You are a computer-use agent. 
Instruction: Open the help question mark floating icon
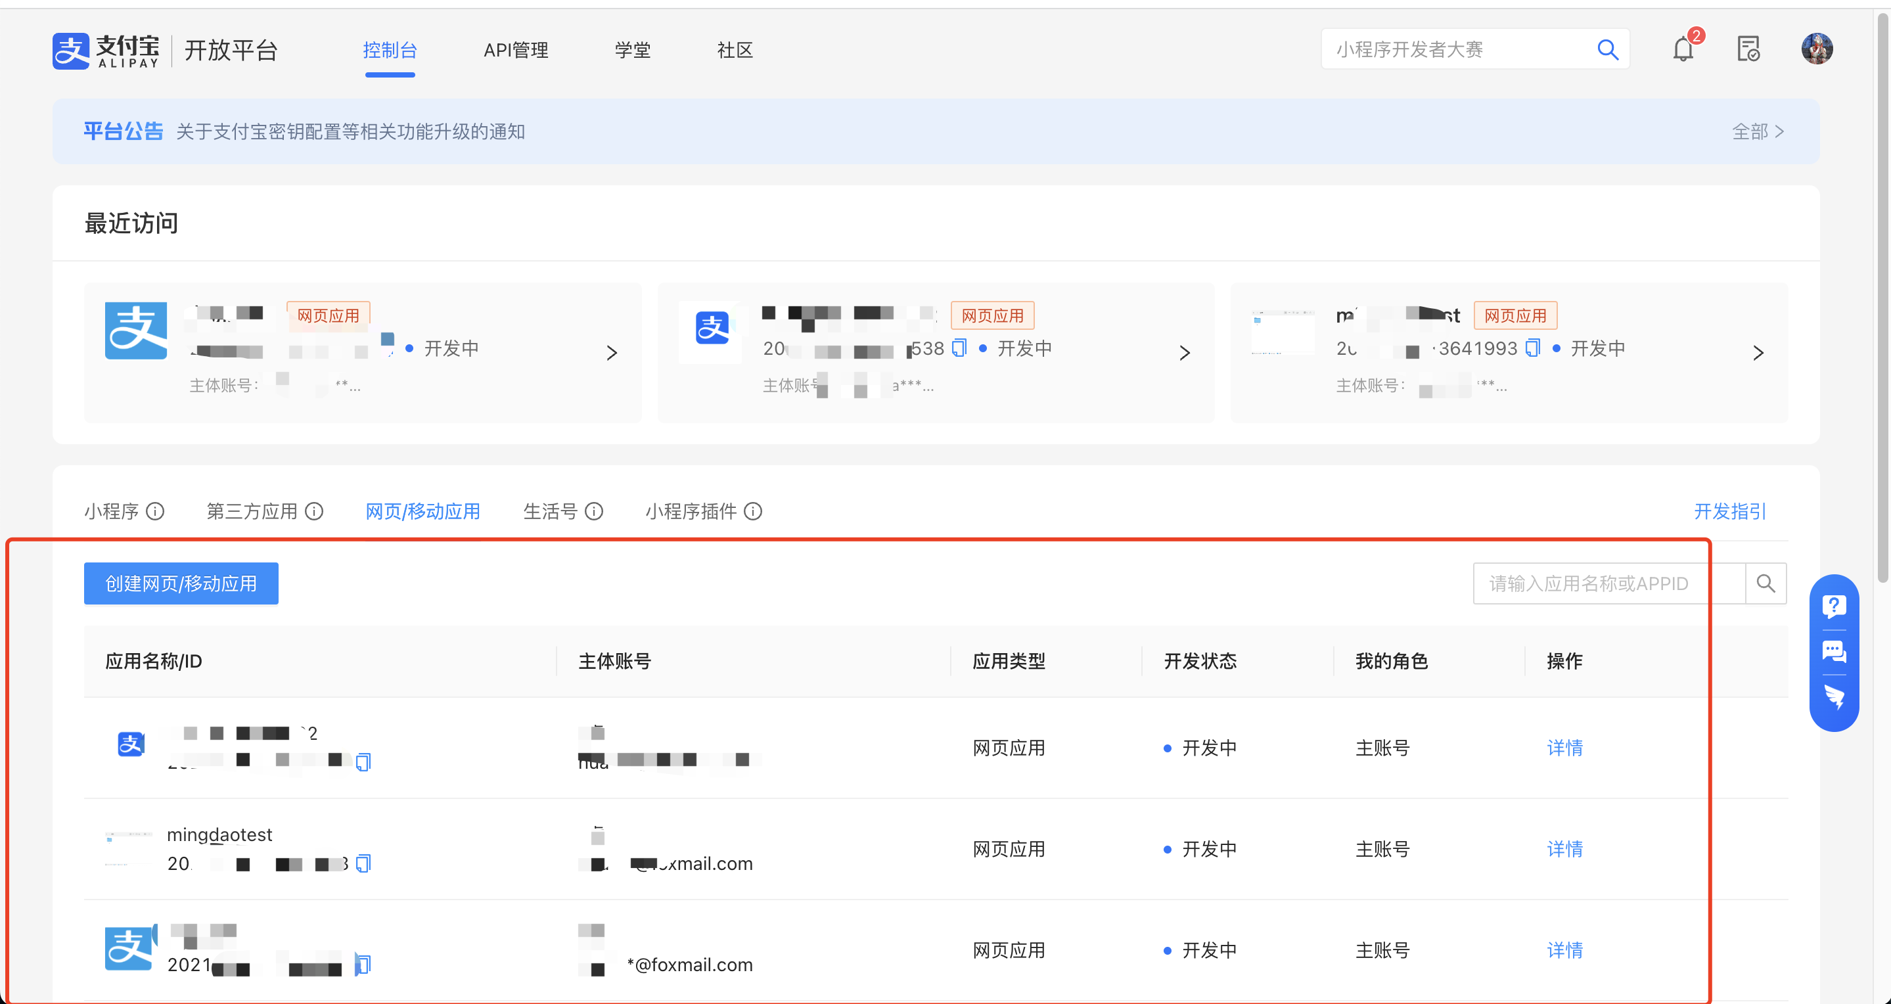[x=1833, y=606]
